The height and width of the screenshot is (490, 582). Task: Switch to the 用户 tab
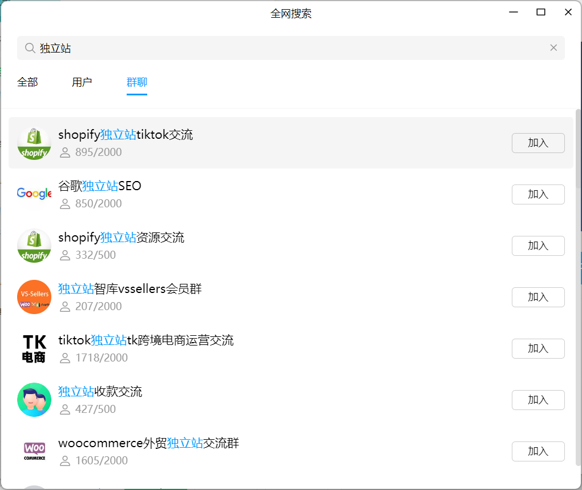82,82
